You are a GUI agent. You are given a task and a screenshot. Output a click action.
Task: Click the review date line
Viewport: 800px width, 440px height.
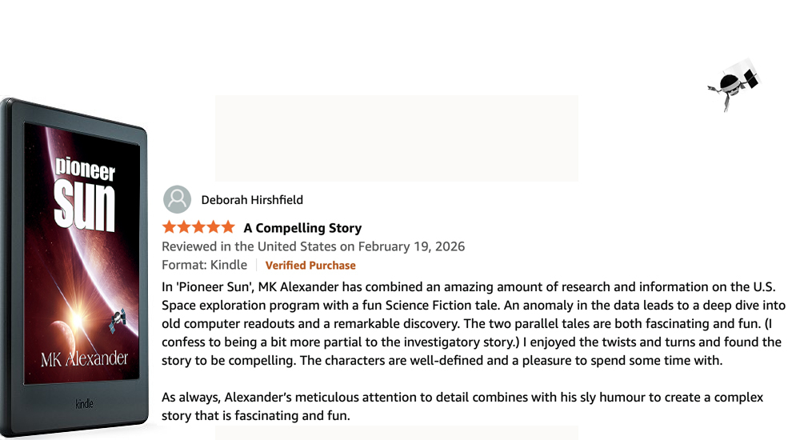tap(313, 246)
